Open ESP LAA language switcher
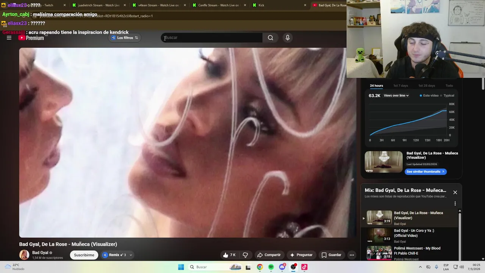 446,267
